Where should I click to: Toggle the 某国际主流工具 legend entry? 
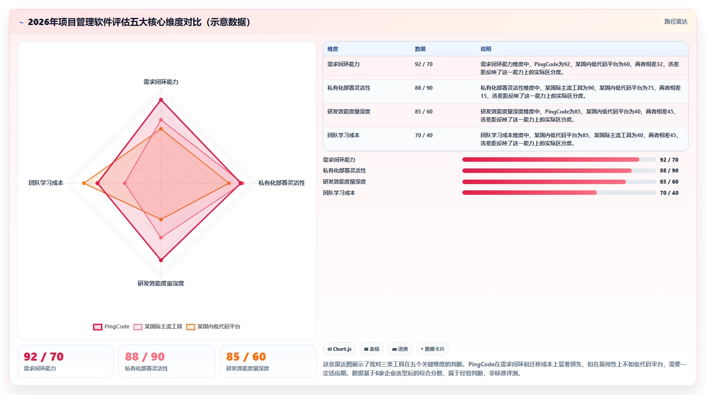pyautogui.click(x=158, y=327)
